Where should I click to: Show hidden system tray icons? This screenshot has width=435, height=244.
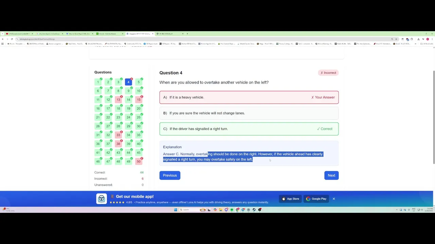point(397,210)
